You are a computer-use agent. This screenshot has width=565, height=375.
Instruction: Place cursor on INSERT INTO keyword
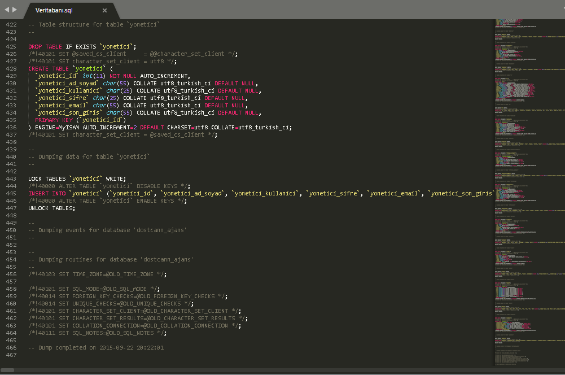(47, 194)
